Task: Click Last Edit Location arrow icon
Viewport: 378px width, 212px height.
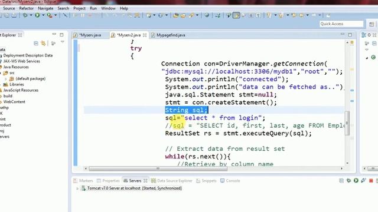Action: [294, 15]
